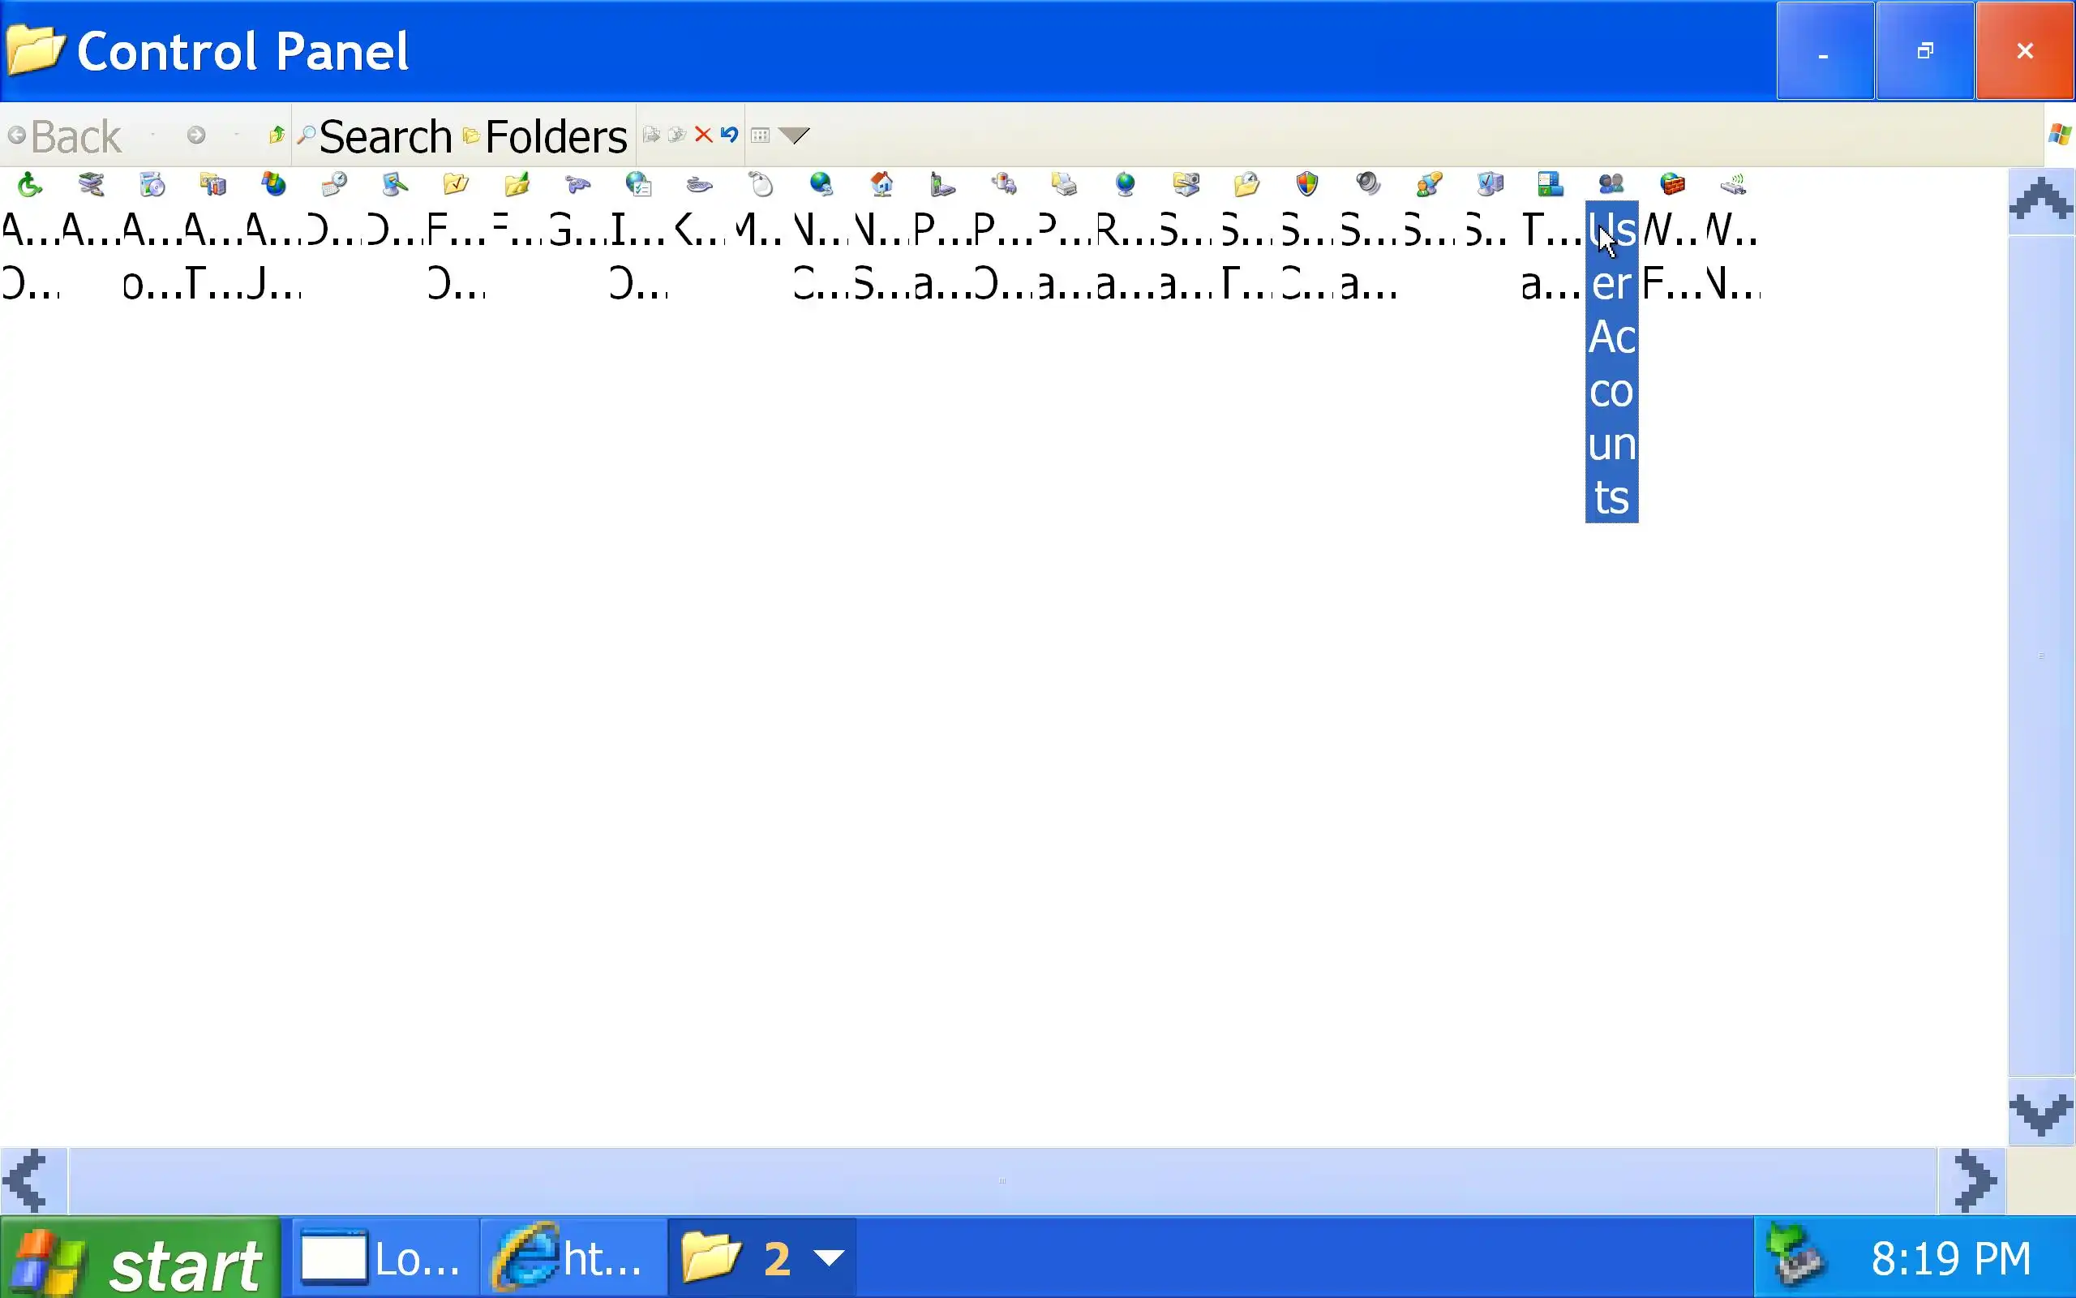2076x1298 pixels.
Task: Expand the Views dropdown arrow
Action: pyautogui.click(x=795, y=135)
